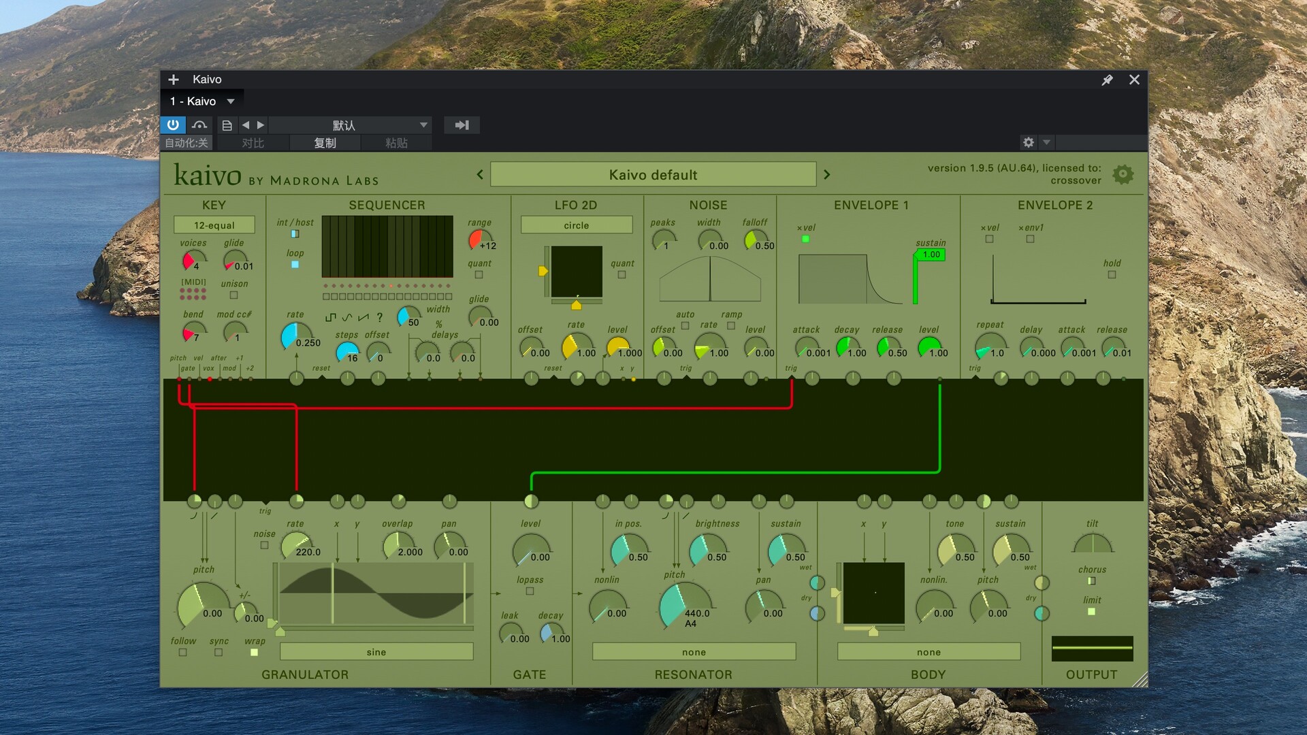
Task: Open the 12-equal scale menu
Action: (214, 225)
